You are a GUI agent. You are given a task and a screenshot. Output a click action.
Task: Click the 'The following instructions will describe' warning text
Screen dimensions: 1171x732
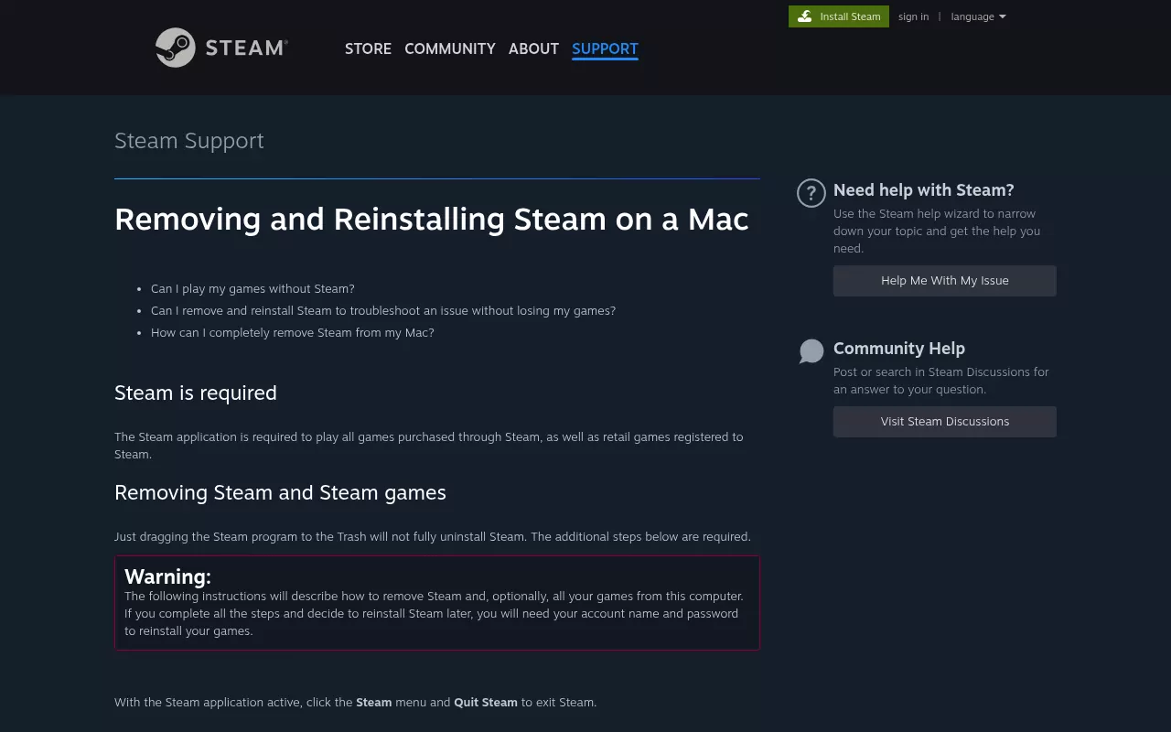coord(435,613)
